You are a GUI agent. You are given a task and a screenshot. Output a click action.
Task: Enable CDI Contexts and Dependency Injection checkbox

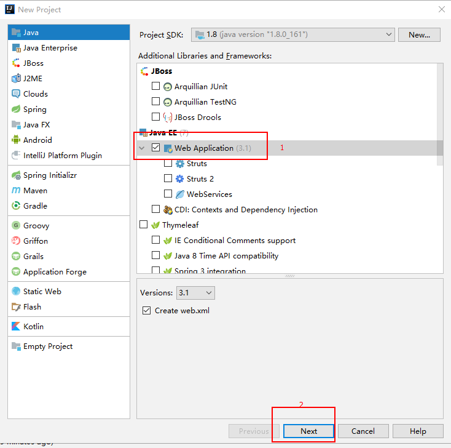[x=155, y=209]
